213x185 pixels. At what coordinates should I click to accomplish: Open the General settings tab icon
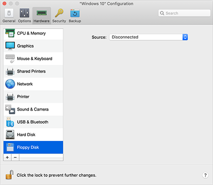point(9,13)
